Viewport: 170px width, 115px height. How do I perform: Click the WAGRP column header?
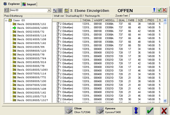[98, 20]
